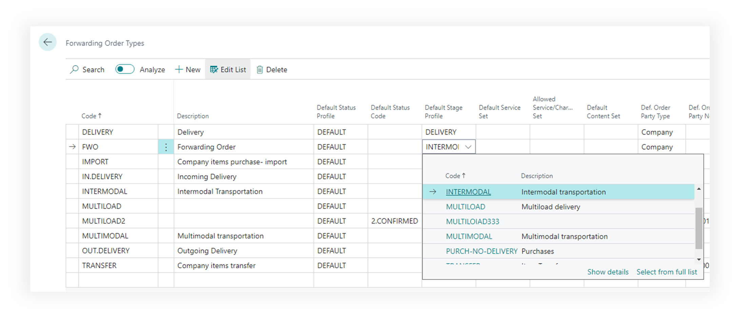The image size is (744, 318).
Task: Toggle the Analyze switch
Action: [x=125, y=69]
